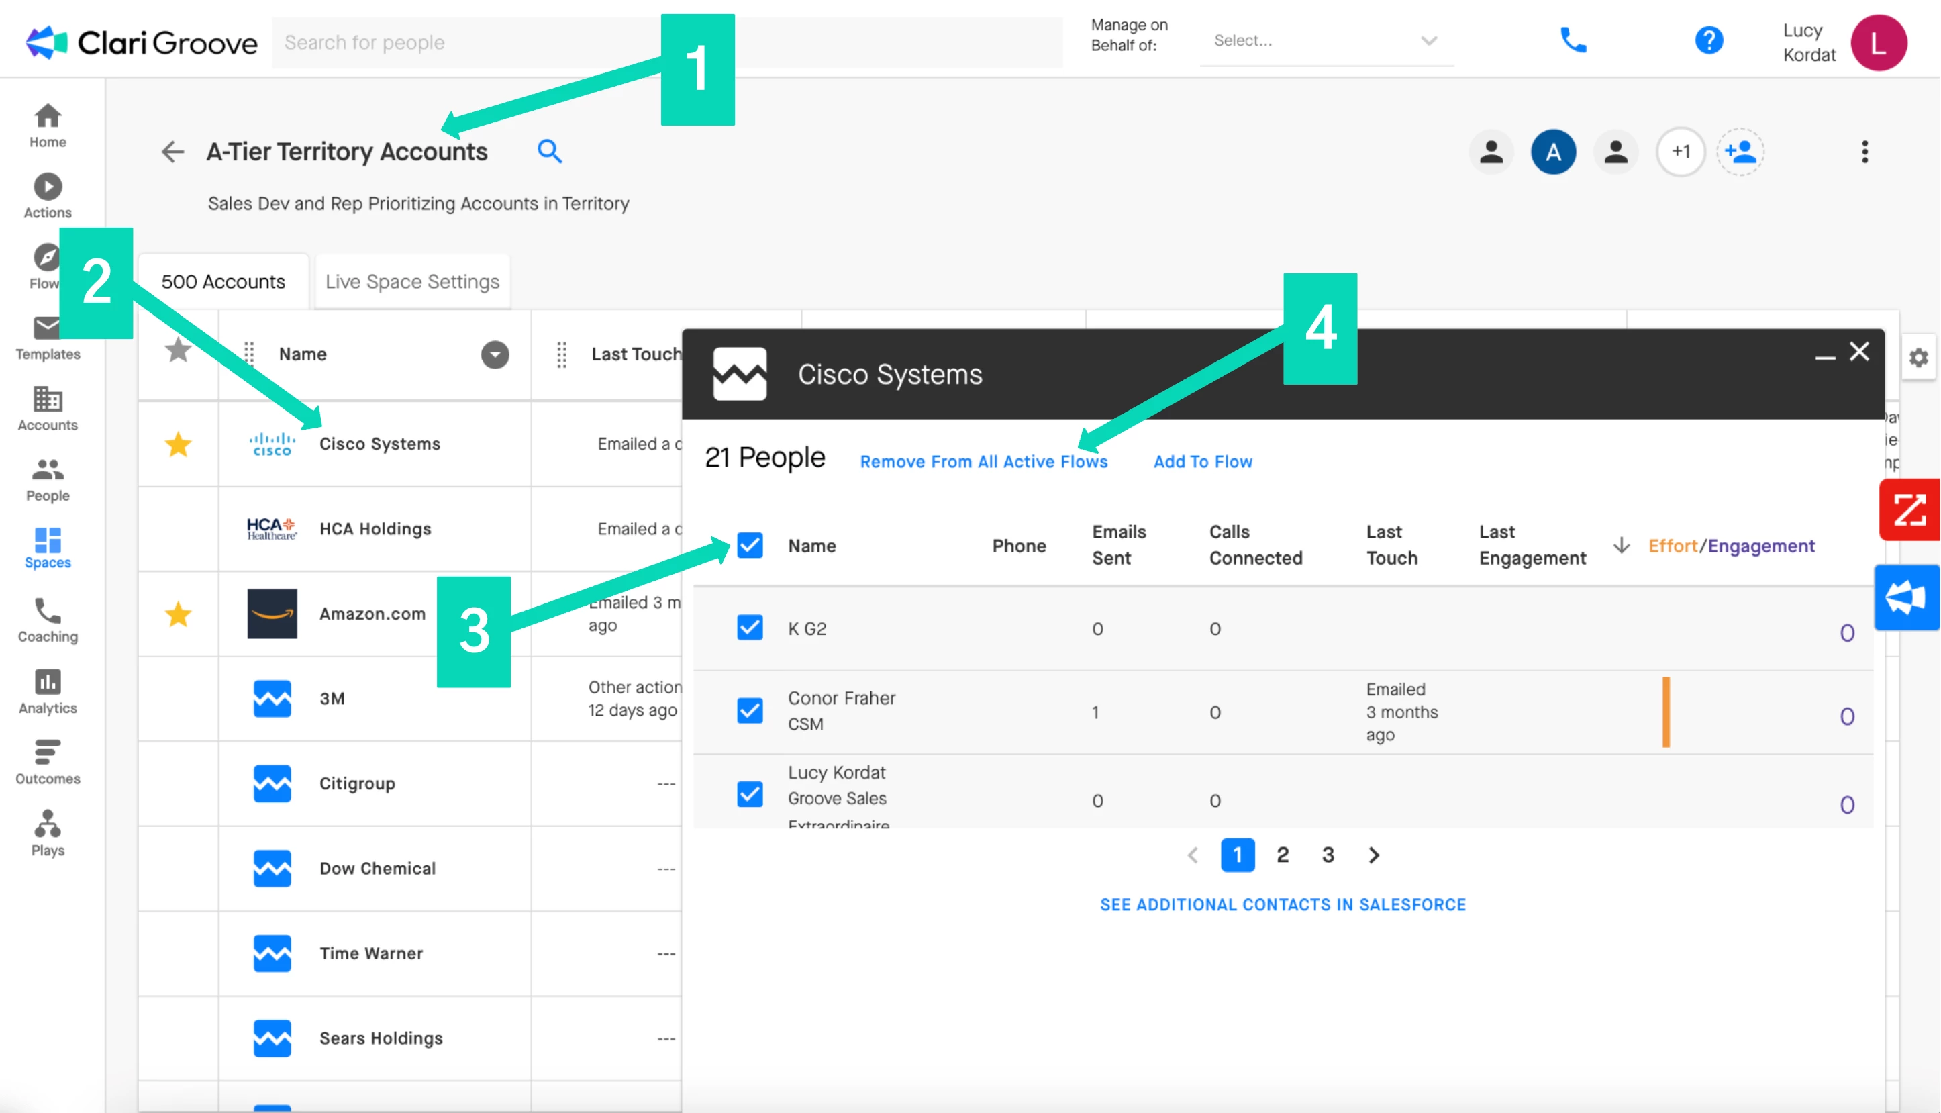Open the Manage on Behalf of dropdown
The width and height of the screenshot is (1941, 1113).
point(1327,40)
